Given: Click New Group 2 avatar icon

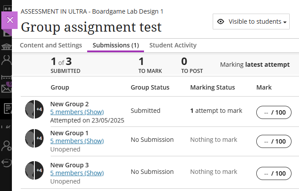Looking at the screenshot, I should (x=34, y=109).
